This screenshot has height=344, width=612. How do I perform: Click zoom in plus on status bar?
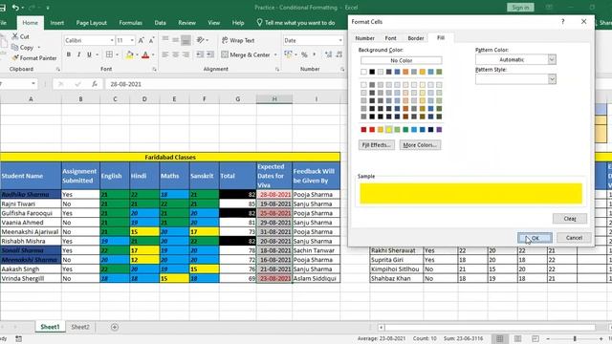601,338
